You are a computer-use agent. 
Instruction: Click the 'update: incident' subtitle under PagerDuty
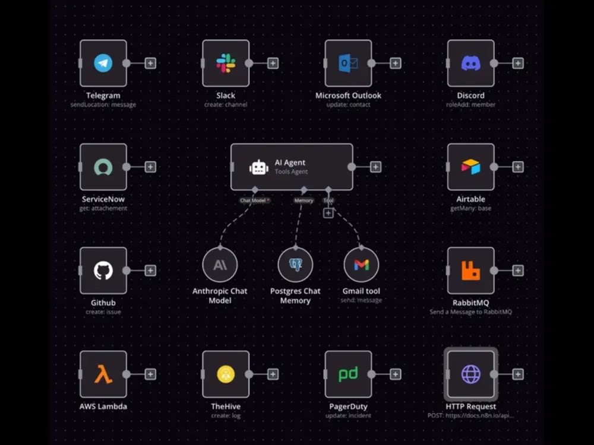pos(348,416)
